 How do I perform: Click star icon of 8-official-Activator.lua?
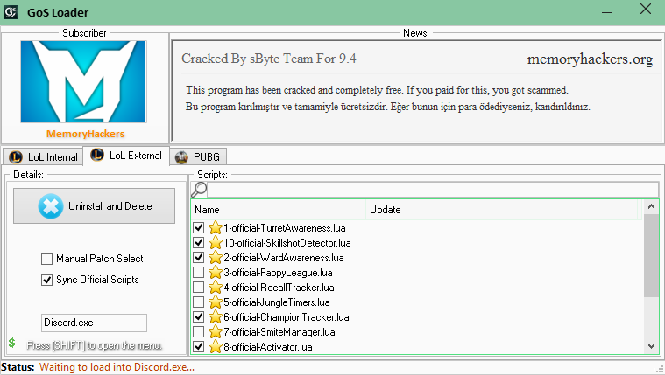click(x=216, y=346)
